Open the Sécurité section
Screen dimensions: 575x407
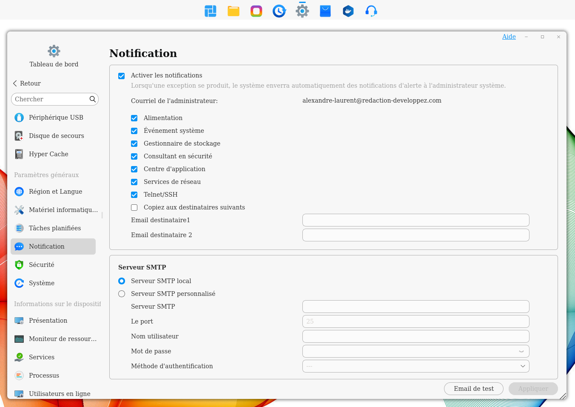click(x=41, y=265)
